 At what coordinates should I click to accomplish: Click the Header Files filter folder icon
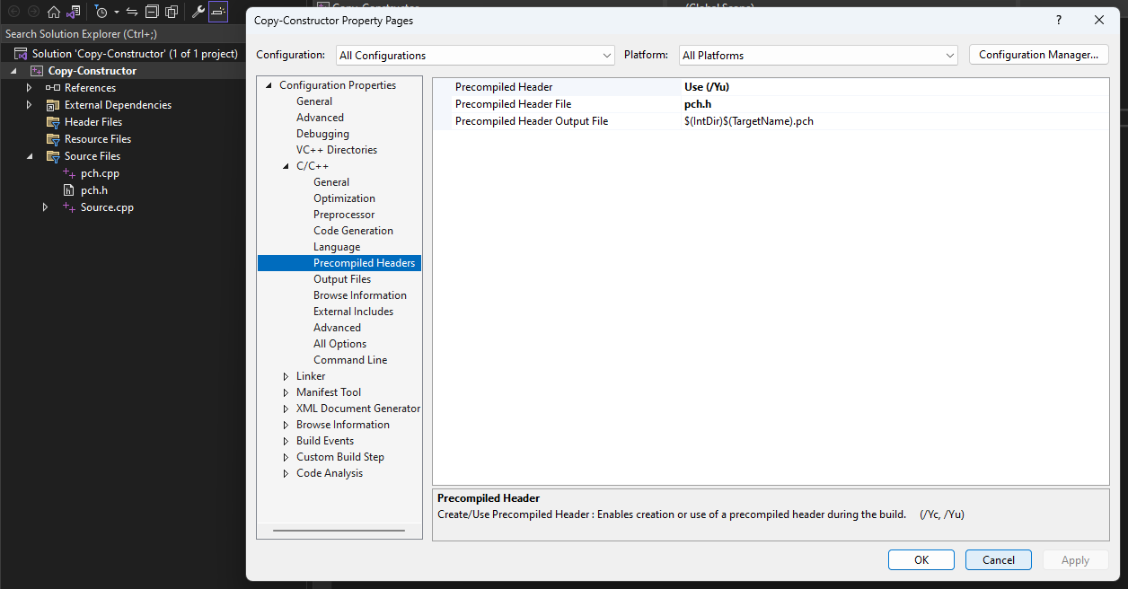click(x=53, y=122)
